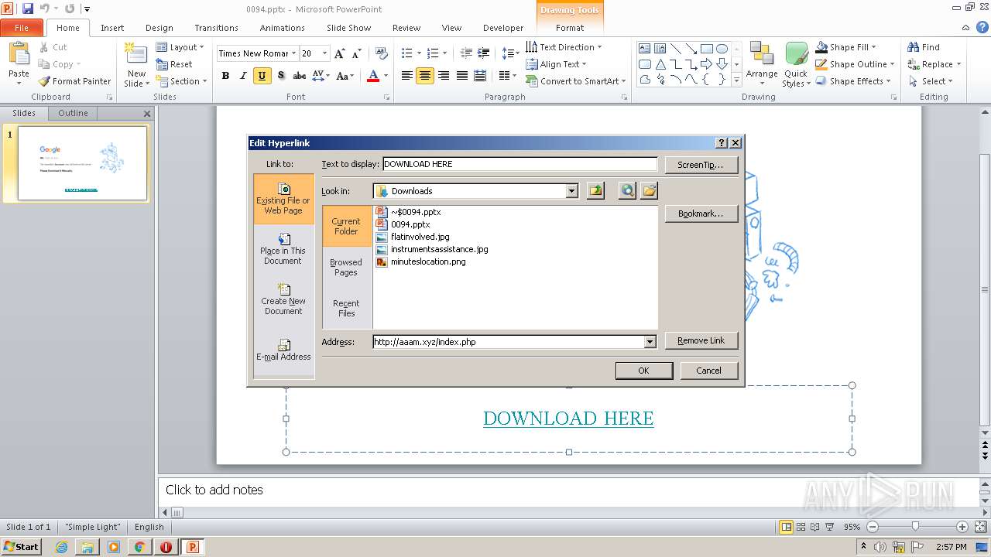Click the Text to display field
The image size is (991, 557).
(x=520, y=164)
